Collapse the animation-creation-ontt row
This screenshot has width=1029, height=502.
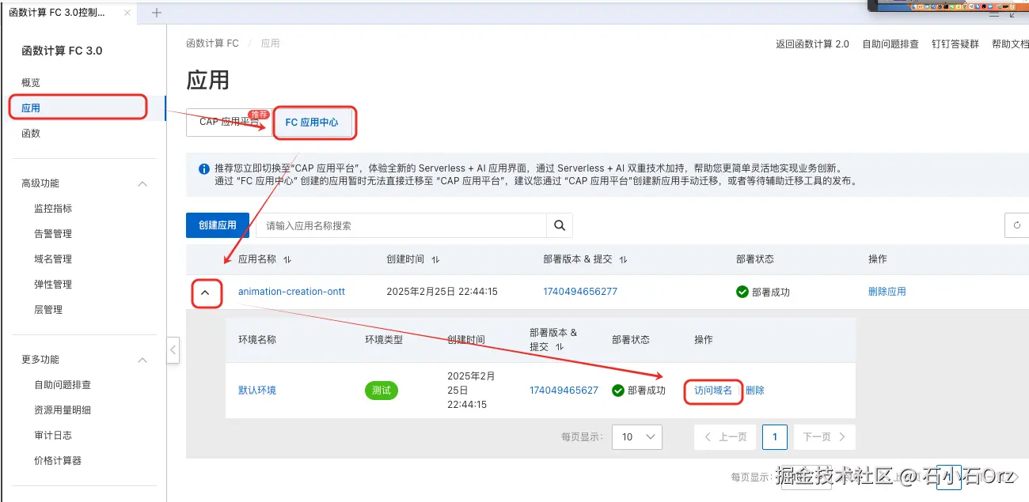pos(206,293)
